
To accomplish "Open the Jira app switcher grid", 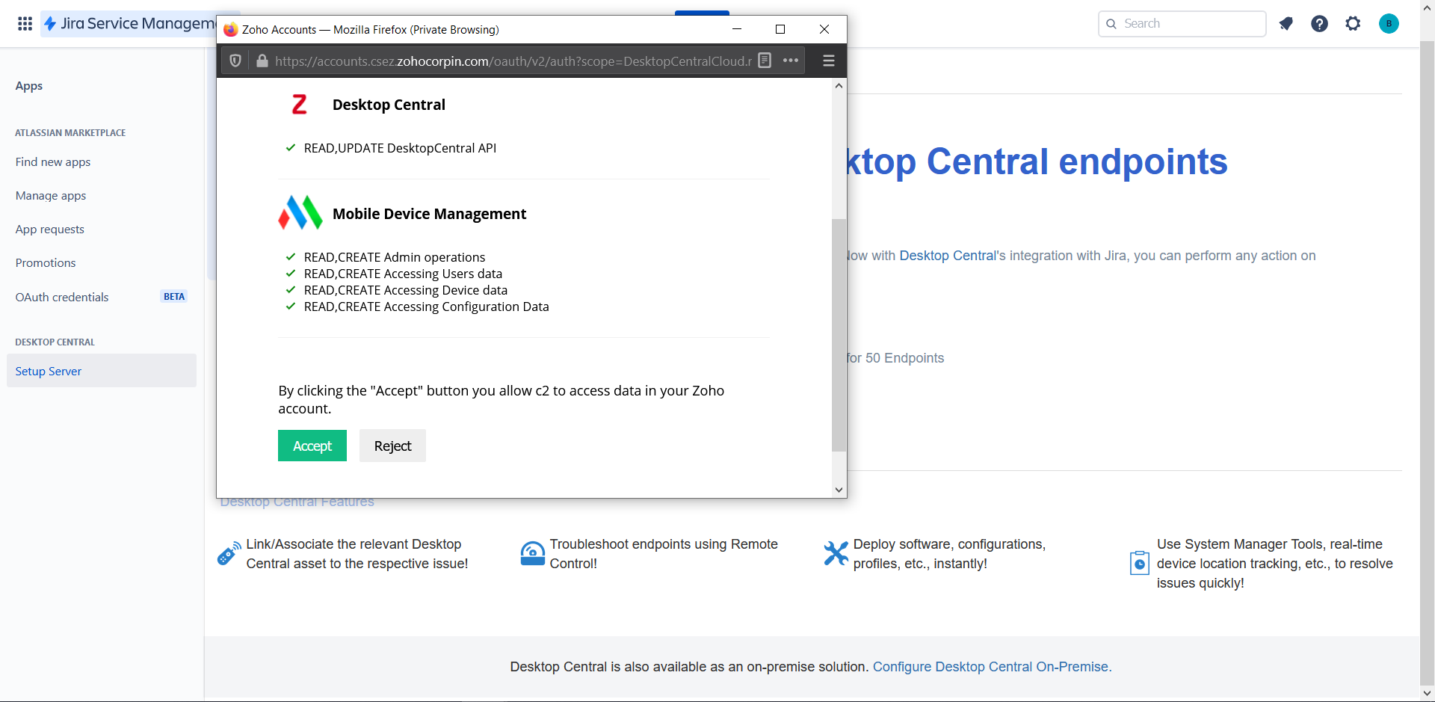I will [x=25, y=24].
